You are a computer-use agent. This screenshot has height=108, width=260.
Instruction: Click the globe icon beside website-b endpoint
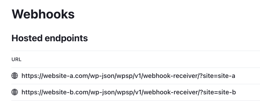(15, 92)
